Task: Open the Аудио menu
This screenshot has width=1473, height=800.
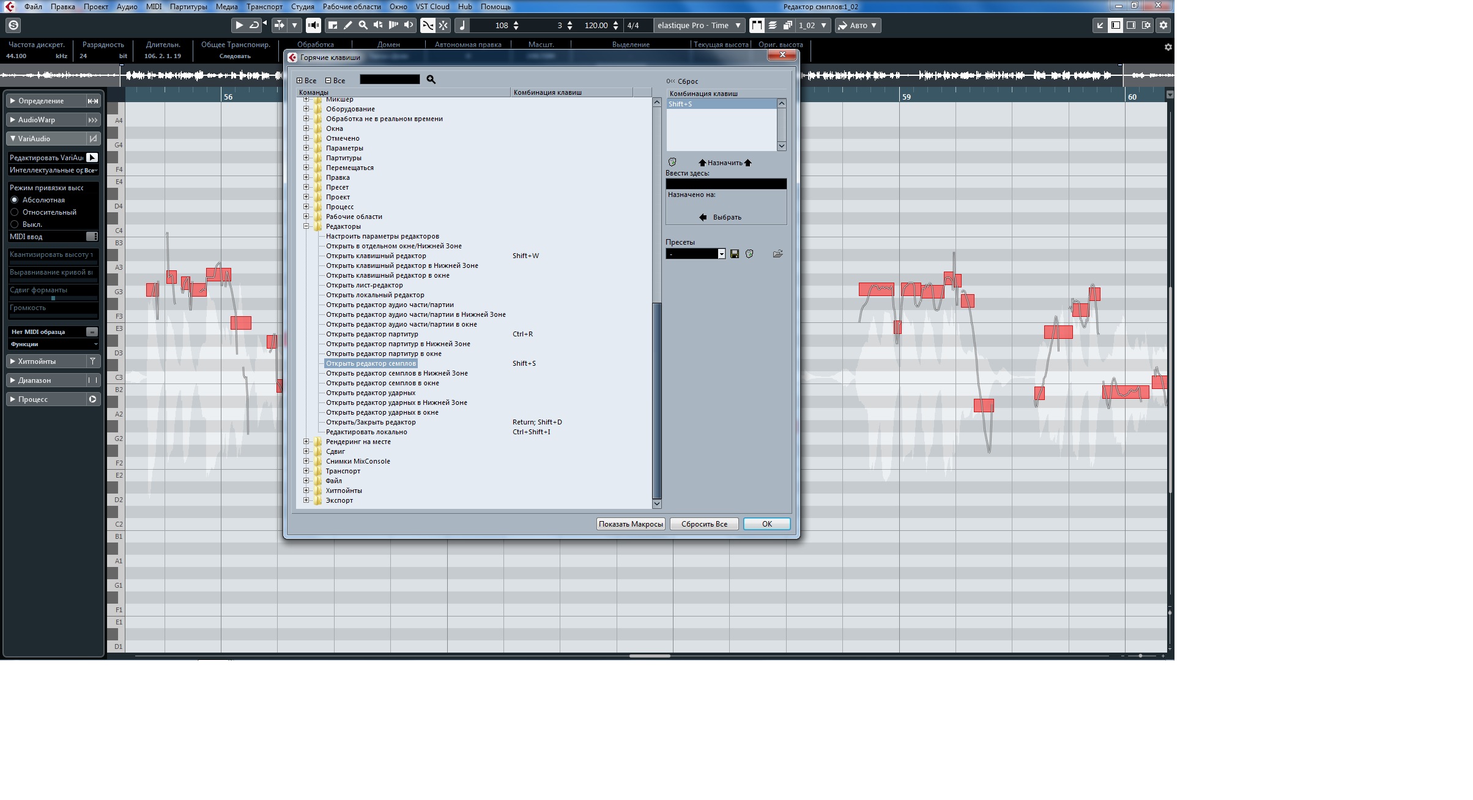Action: (x=127, y=7)
